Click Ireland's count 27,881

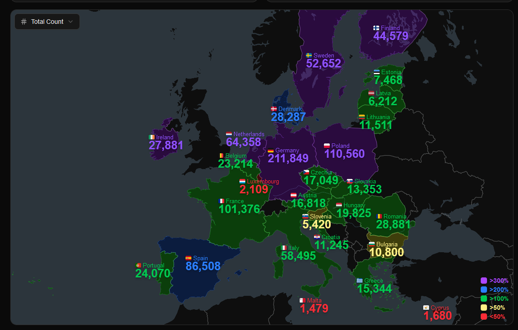click(x=166, y=145)
